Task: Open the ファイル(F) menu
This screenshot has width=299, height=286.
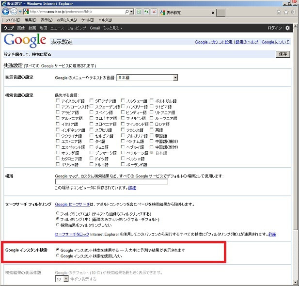Action: pyautogui.click(x=13, y=20)
